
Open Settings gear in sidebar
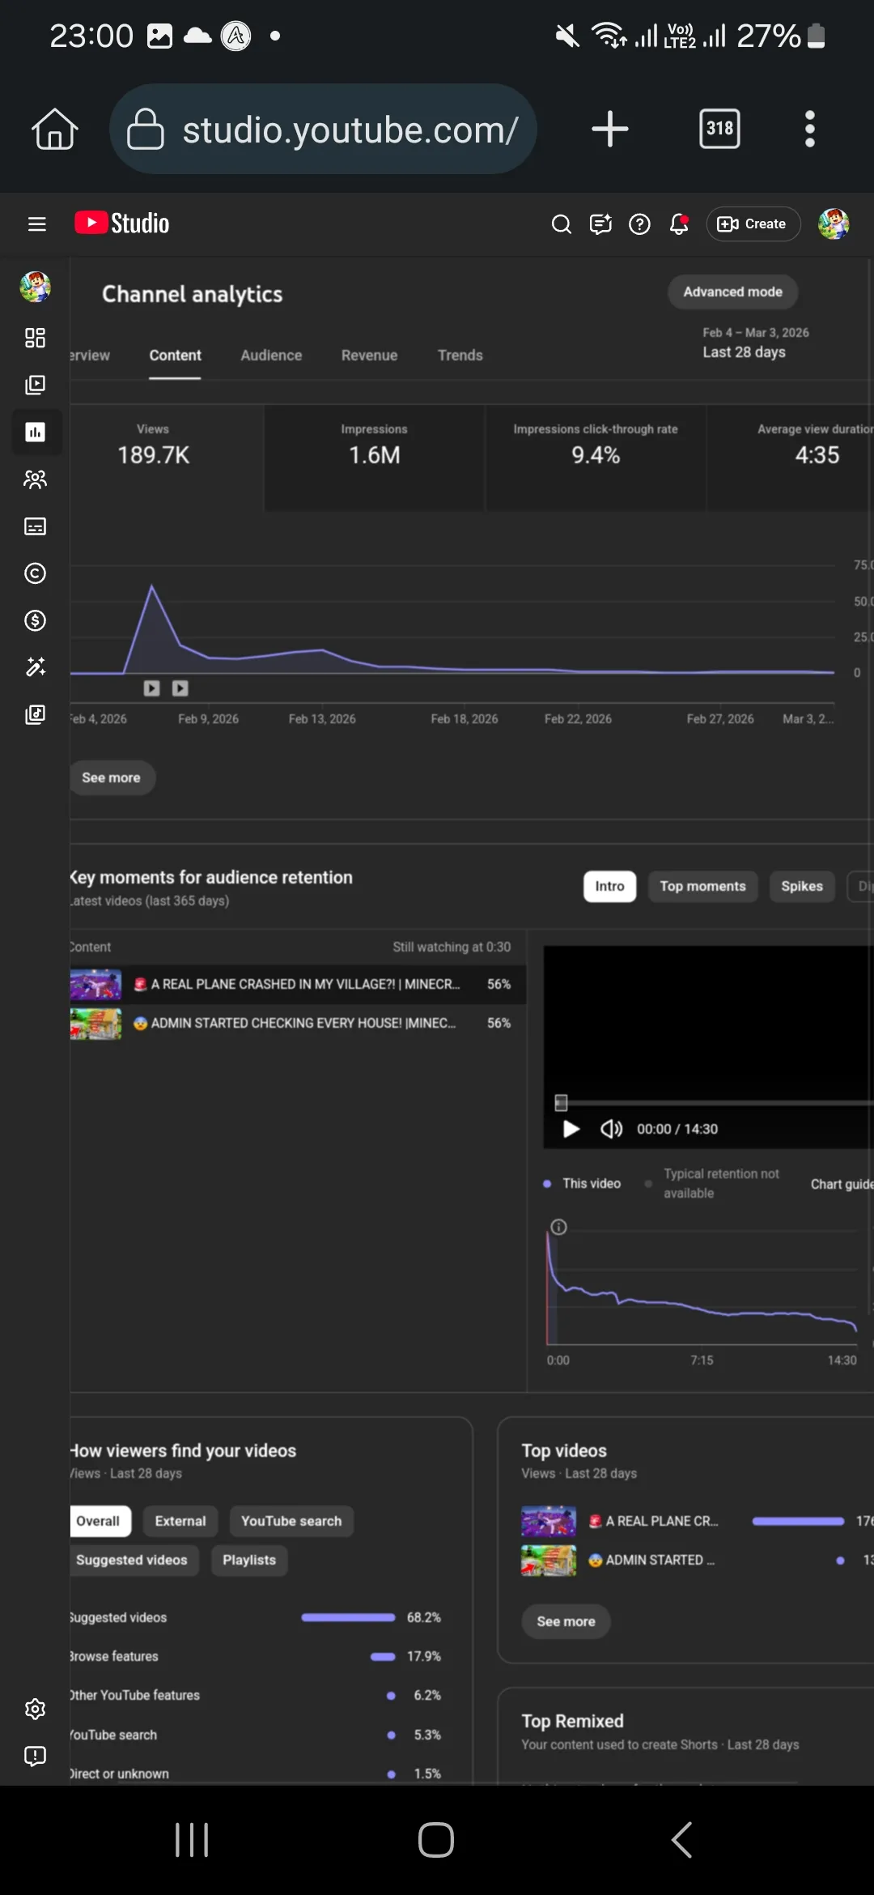pos(35,1709)
